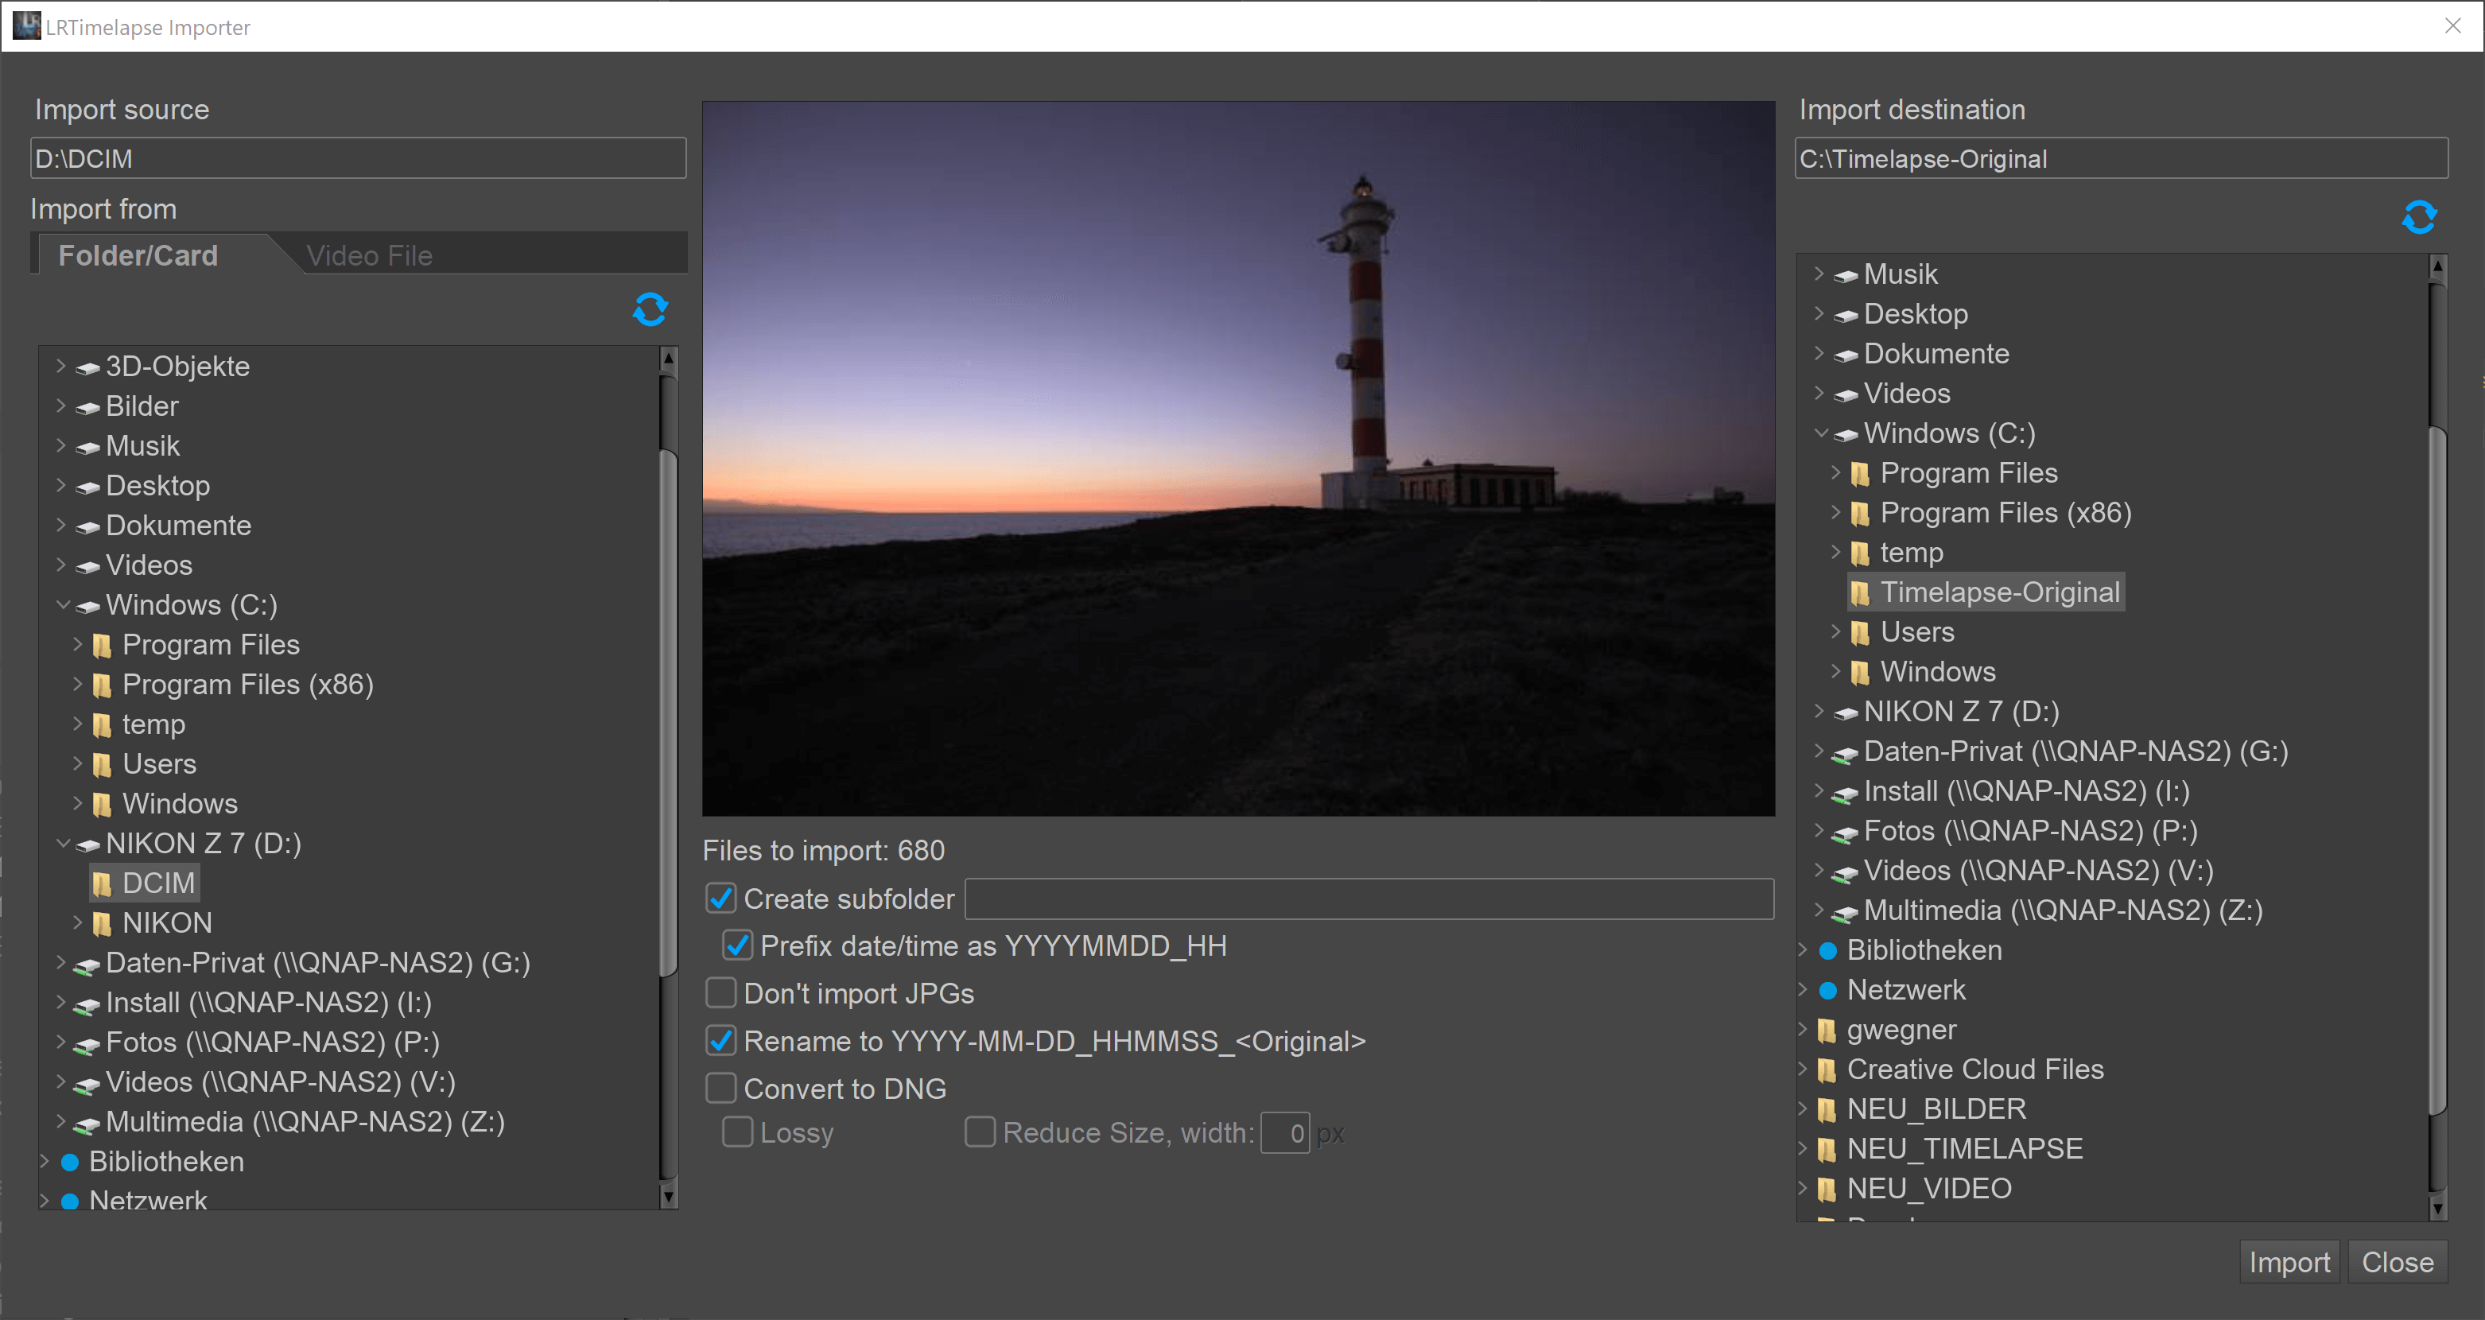Click the refresh icon above the source folder tree
Screen dimensions: 2485x1320
pos(651,310)
